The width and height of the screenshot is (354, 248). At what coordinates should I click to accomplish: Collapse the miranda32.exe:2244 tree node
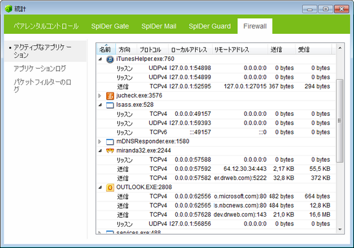point(100,151)
